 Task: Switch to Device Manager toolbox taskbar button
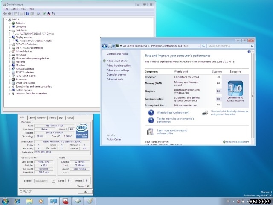65,201
